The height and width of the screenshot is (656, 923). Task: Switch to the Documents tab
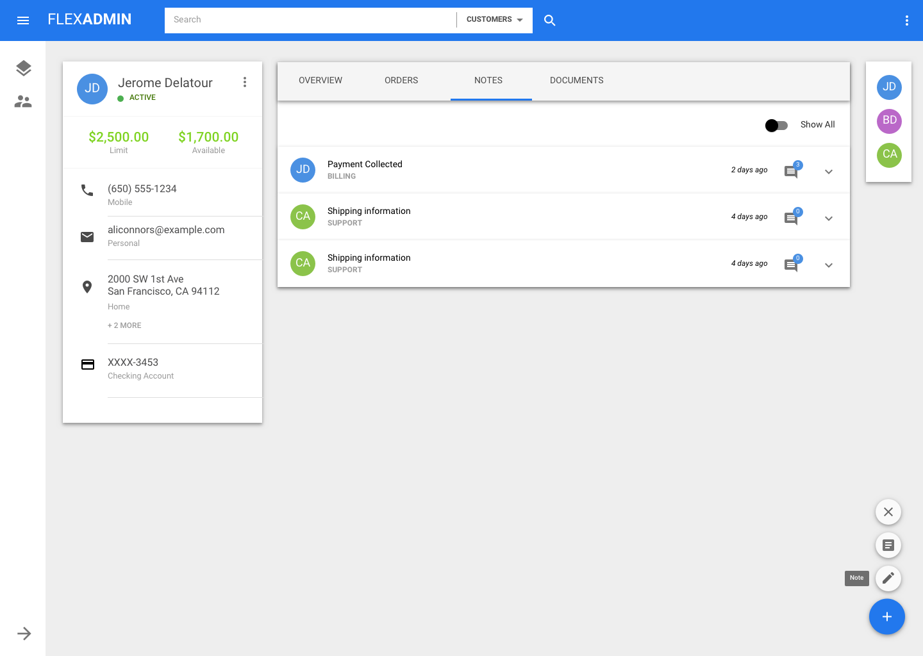[576, 81]
